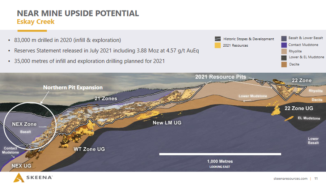
Task: Click the '2021 Resources' legend text
Action: [x=236, y=46]
